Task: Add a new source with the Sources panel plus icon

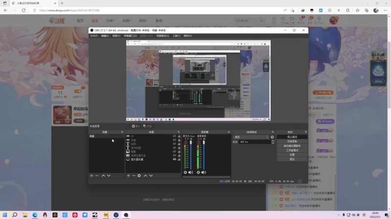Action: coord(128,176)
